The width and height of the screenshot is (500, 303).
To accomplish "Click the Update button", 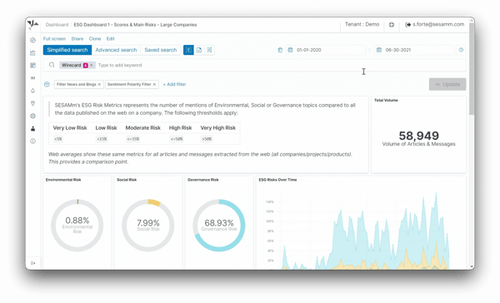I will [447, 84].
